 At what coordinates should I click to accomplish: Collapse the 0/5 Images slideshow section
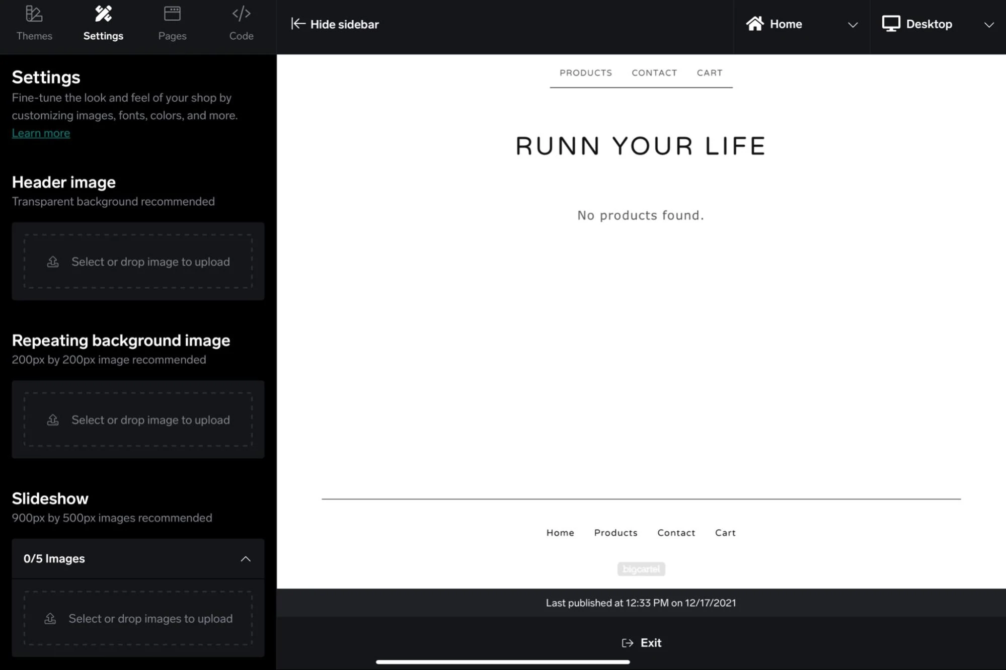coord(245,559)
